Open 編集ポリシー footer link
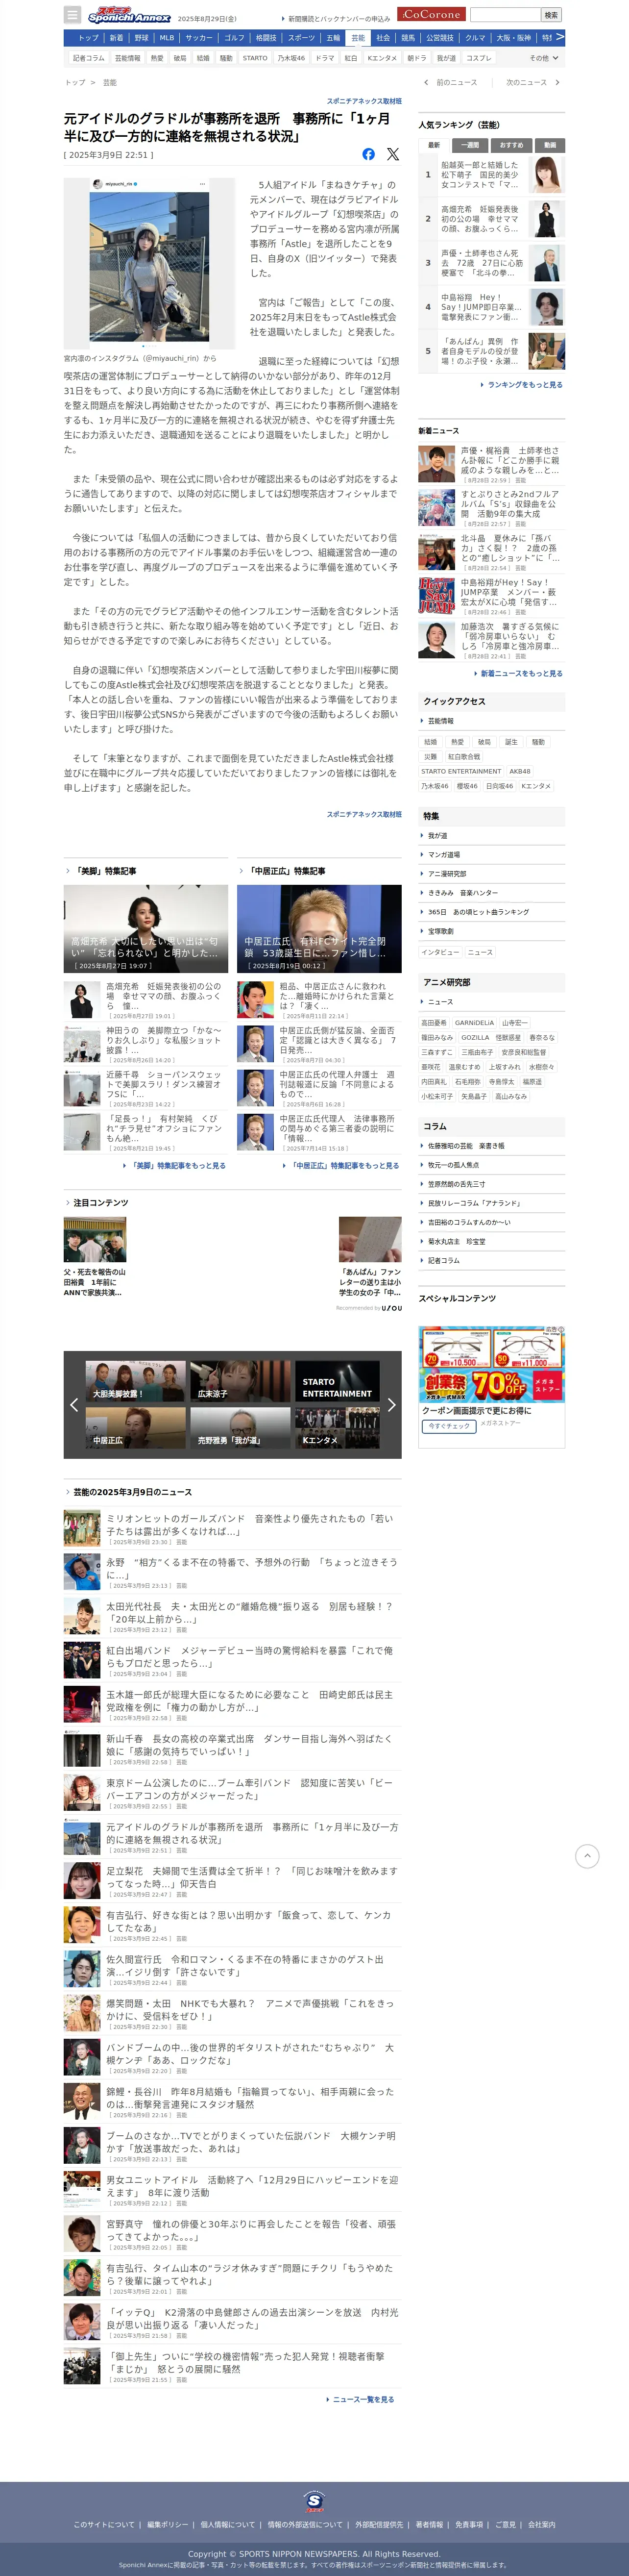629x2576 pixels. 167,2524
